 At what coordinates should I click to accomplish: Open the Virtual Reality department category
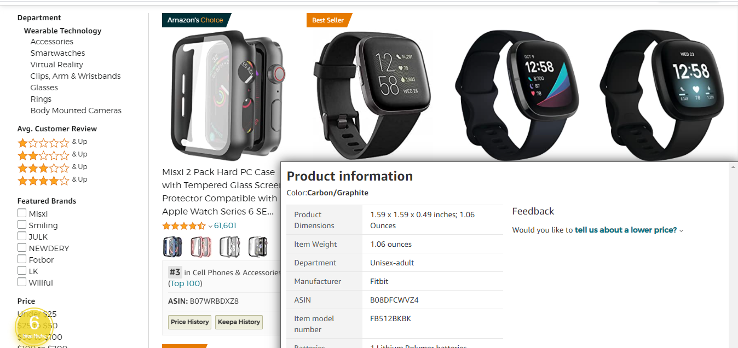56,65
